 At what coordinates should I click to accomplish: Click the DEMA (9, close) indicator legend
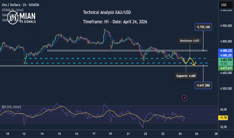click(13, 10)
